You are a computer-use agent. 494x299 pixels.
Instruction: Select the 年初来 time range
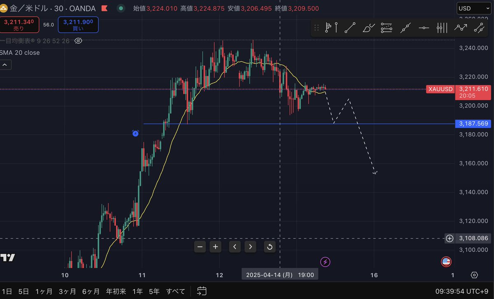click(x=116, y=291)
